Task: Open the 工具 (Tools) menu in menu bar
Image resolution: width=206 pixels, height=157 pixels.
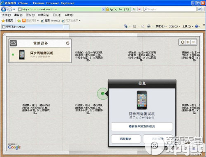Action: 57,15
